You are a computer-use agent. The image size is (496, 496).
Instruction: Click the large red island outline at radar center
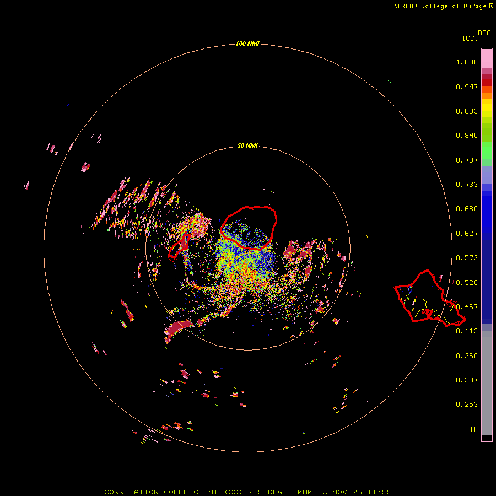pyautogui.click(x=249, y=228)
